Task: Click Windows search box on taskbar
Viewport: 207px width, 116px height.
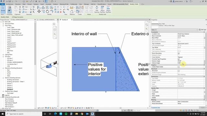Action: (x=24, y=114)
